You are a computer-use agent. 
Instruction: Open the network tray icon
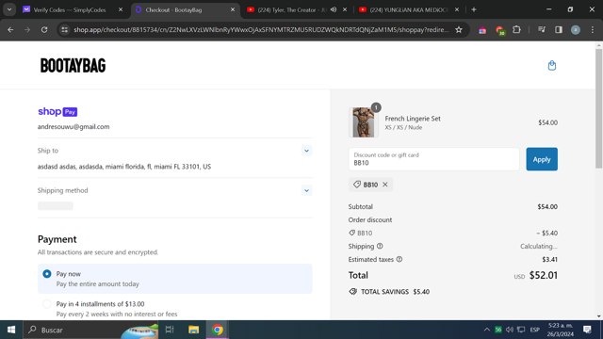pos(521,330)
